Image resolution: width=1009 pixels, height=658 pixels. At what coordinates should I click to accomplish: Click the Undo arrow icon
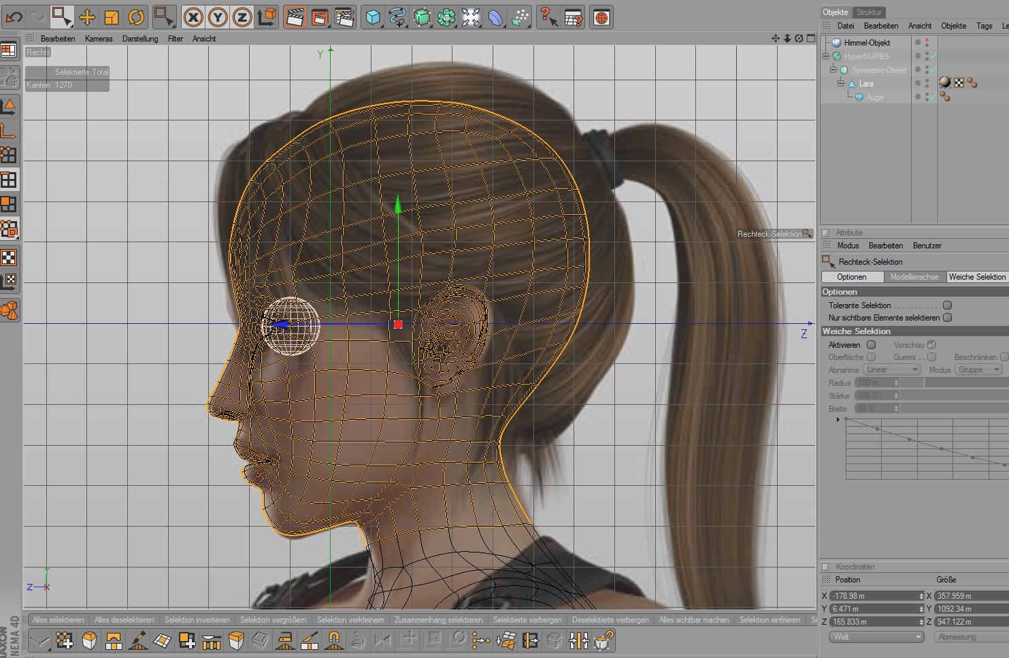click(x=14, y=17)
